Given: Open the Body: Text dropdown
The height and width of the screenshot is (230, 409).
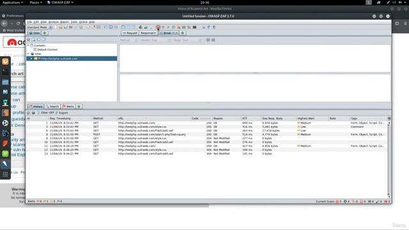Looking at the screenshot, I should coord(187,40).
